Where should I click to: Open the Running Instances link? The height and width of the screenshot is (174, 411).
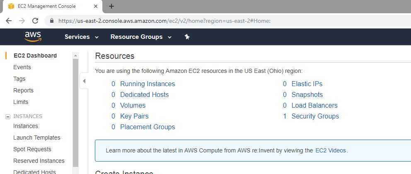[147, 84]
